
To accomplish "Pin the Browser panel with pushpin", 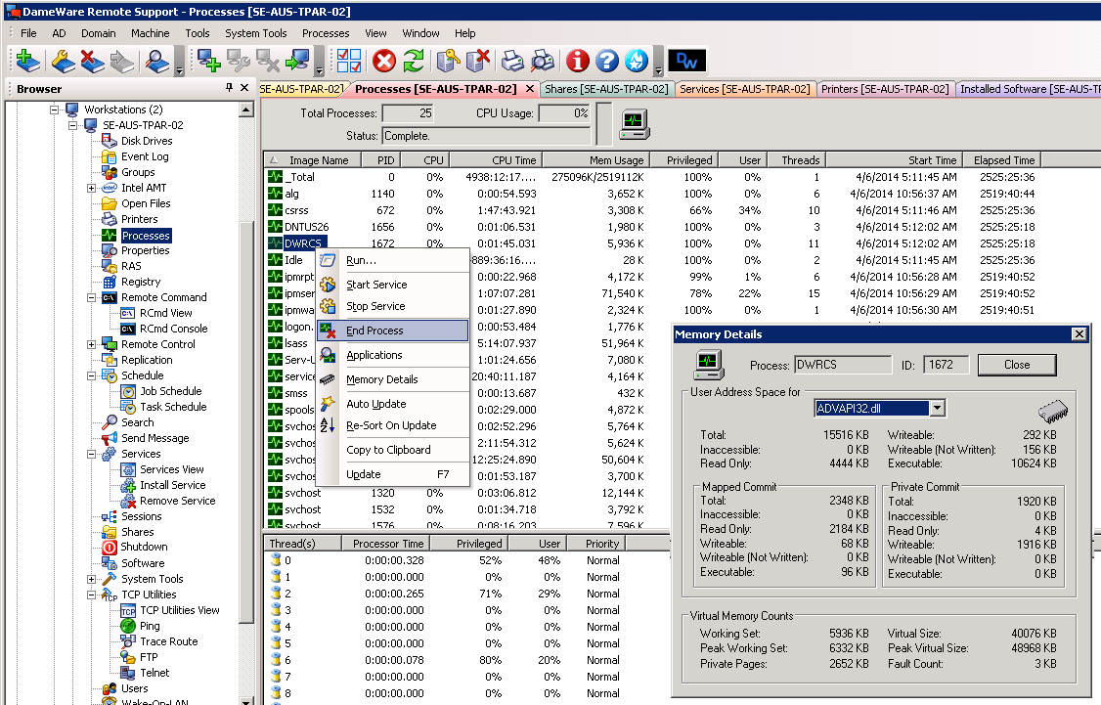I will point(229,88).
